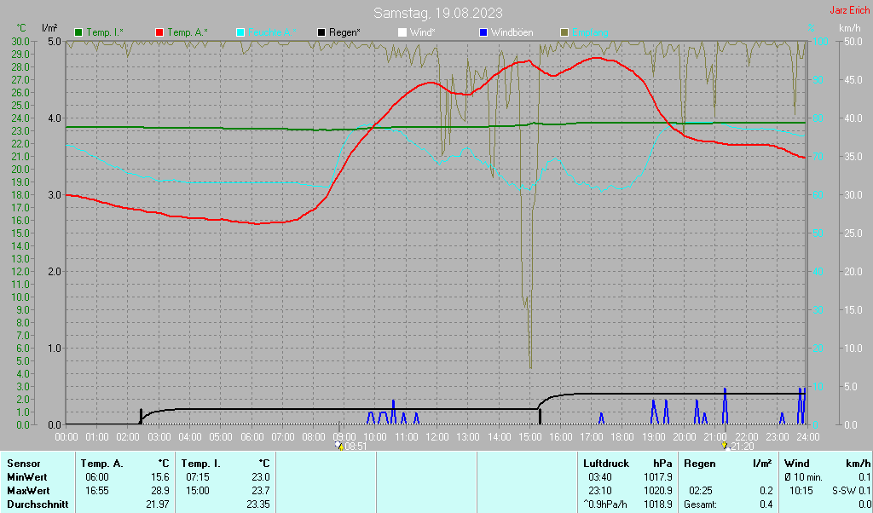Click the sunrise marker icon at 08:51

[339, 446]
